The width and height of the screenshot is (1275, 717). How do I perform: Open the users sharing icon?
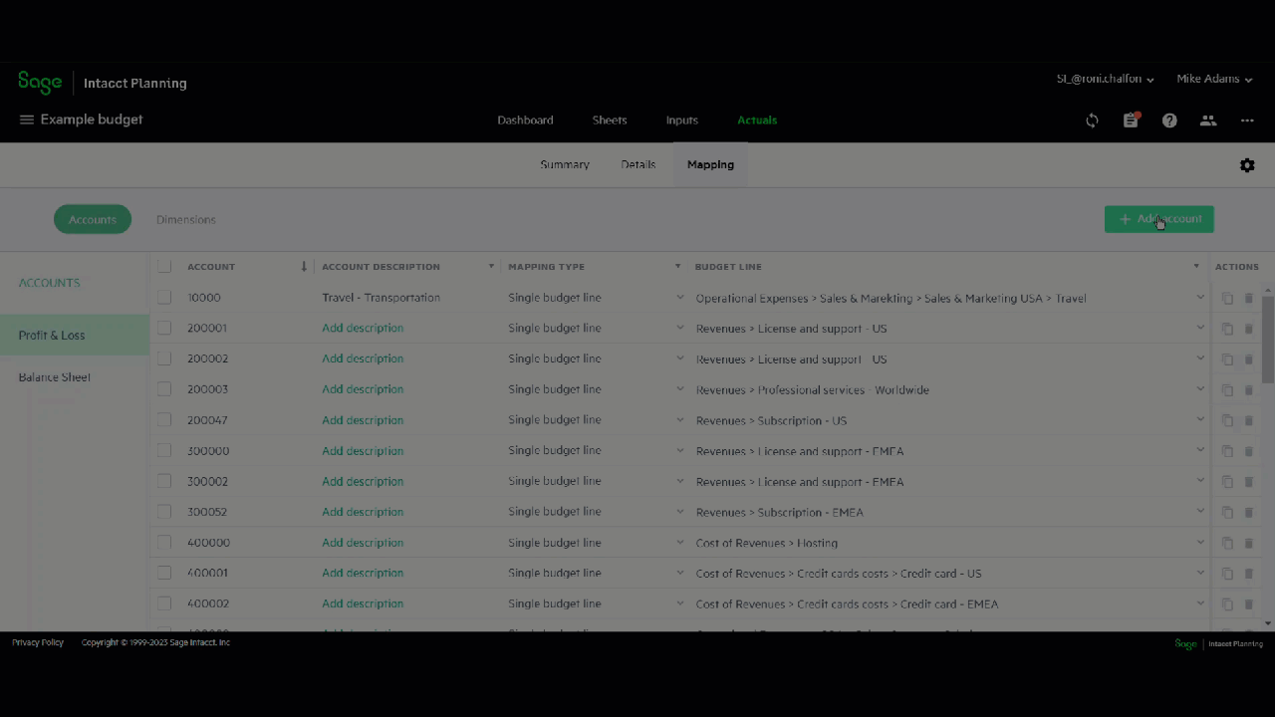point(1208,120)
